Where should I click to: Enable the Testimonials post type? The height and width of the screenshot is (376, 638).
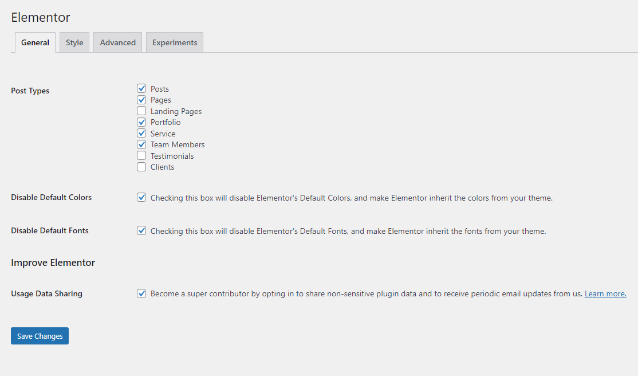point(141,155)
